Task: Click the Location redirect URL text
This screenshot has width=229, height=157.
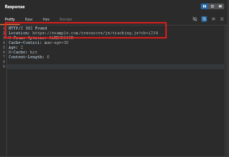Action: click(x=95, y=33)
